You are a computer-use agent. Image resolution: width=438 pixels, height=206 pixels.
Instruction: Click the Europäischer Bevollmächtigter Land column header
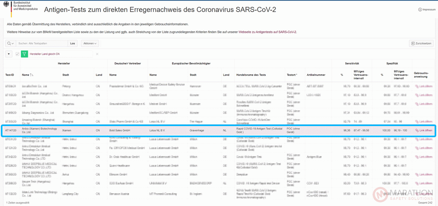(226, 75)
